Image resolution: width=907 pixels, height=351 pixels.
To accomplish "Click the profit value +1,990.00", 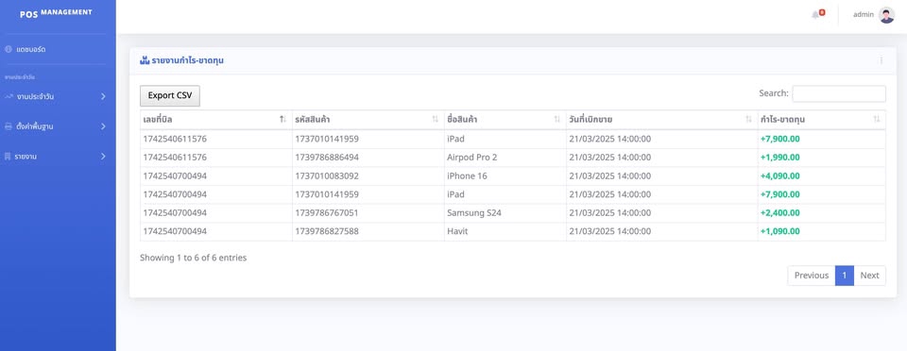I will click(779, 157).
